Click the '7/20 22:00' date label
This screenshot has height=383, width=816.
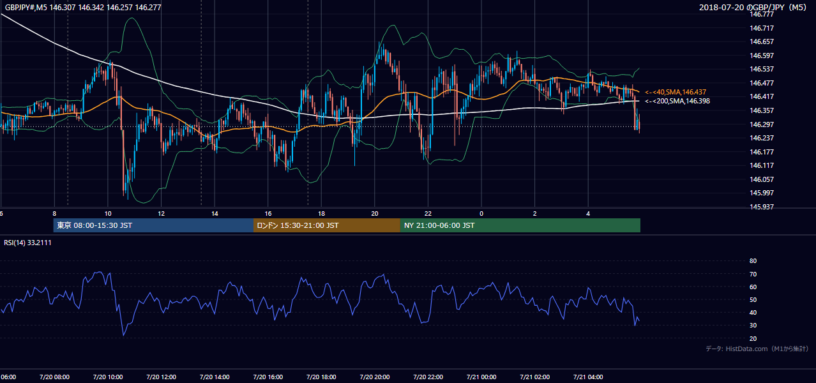pyautogui.click(x=428, y=377)
